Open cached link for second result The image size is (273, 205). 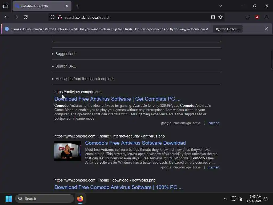[214, 167]
